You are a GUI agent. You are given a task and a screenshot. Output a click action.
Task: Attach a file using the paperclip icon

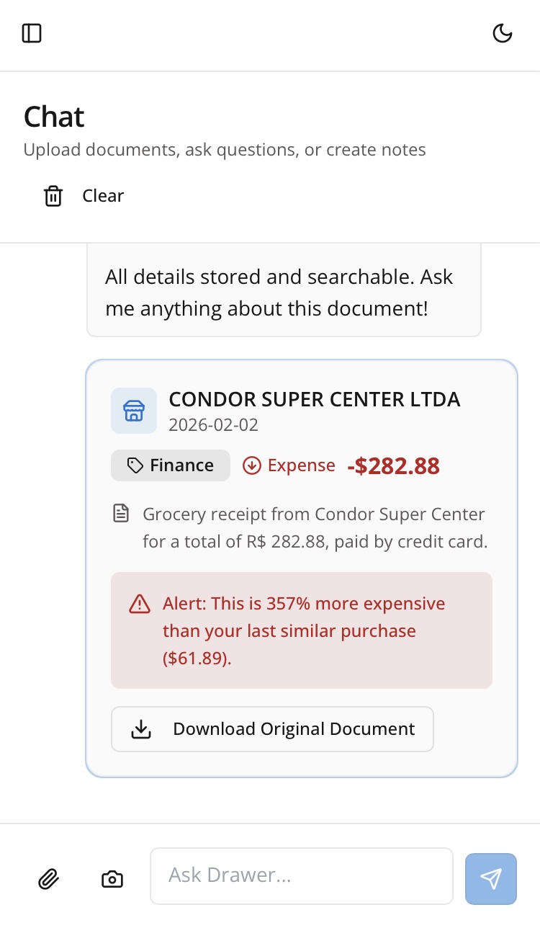click(48, 879)
